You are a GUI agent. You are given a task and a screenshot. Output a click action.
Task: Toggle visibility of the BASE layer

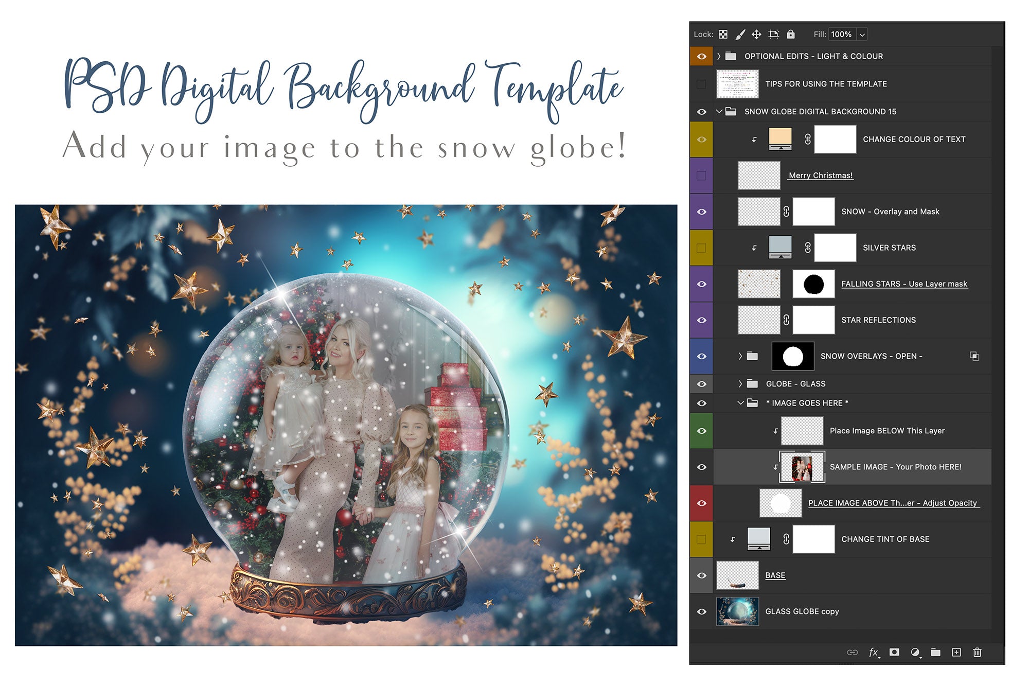[702, 575]
